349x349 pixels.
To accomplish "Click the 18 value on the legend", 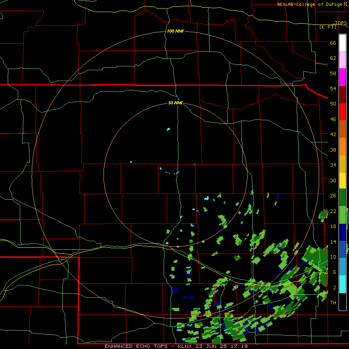I will [333, 226].
